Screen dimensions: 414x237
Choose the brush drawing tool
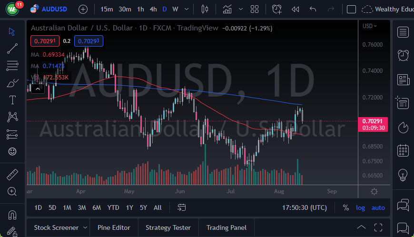click(12, 83)
